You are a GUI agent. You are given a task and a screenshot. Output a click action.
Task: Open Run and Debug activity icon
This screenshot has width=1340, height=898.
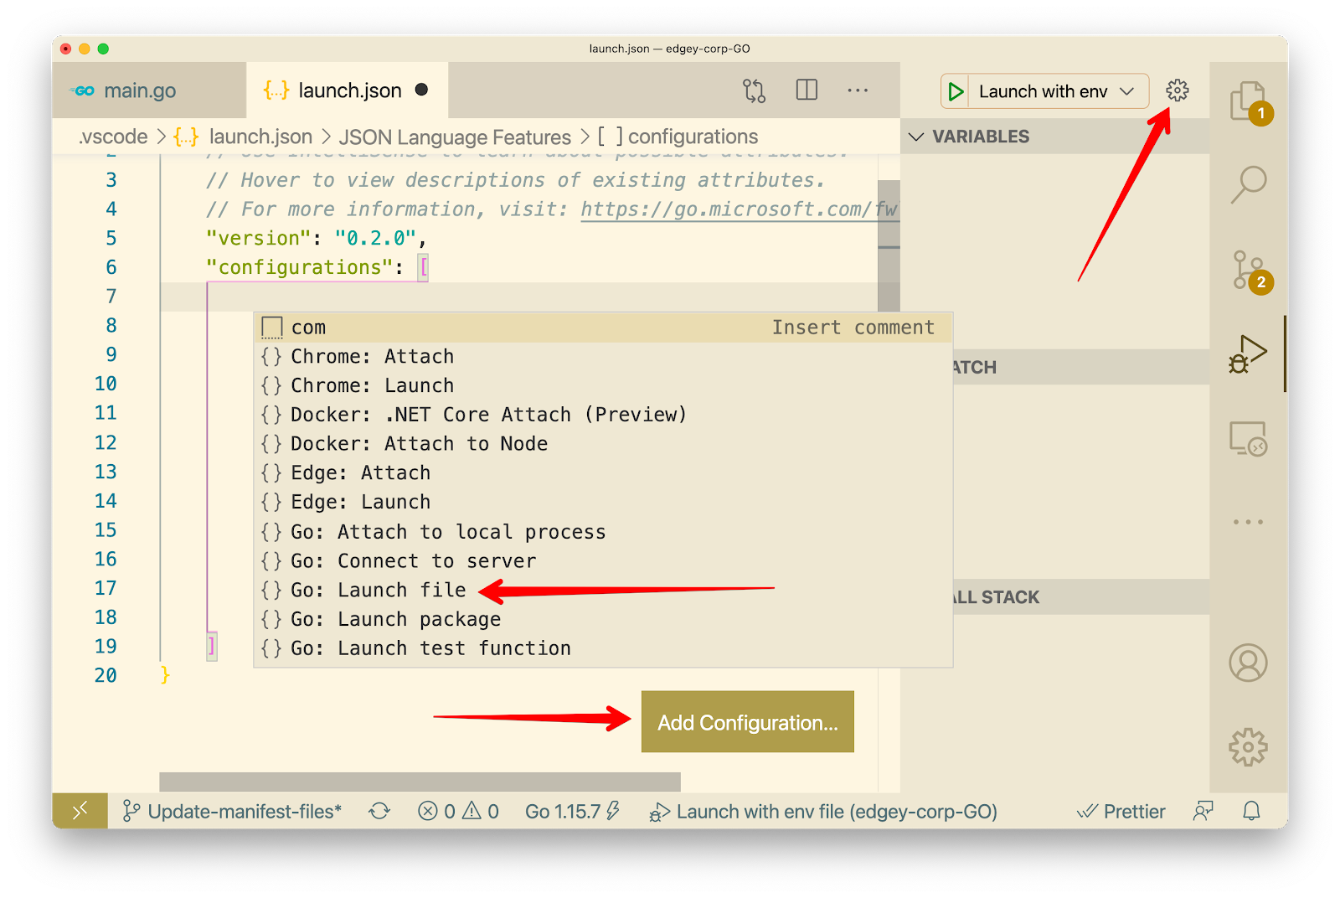coord(1248,354)
